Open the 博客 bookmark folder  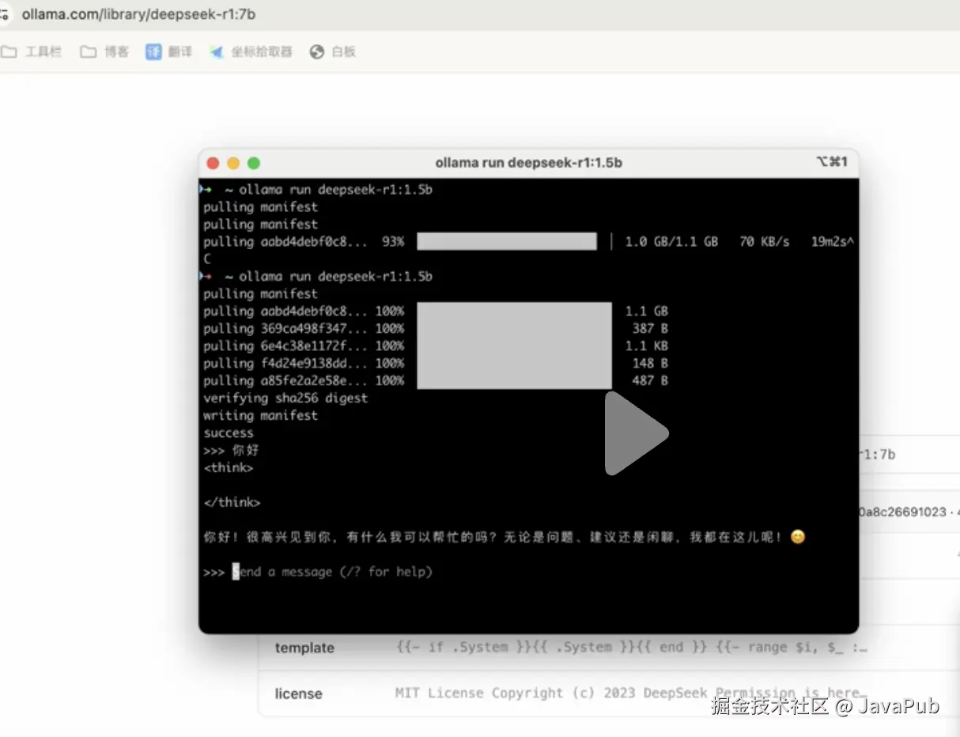105,52
